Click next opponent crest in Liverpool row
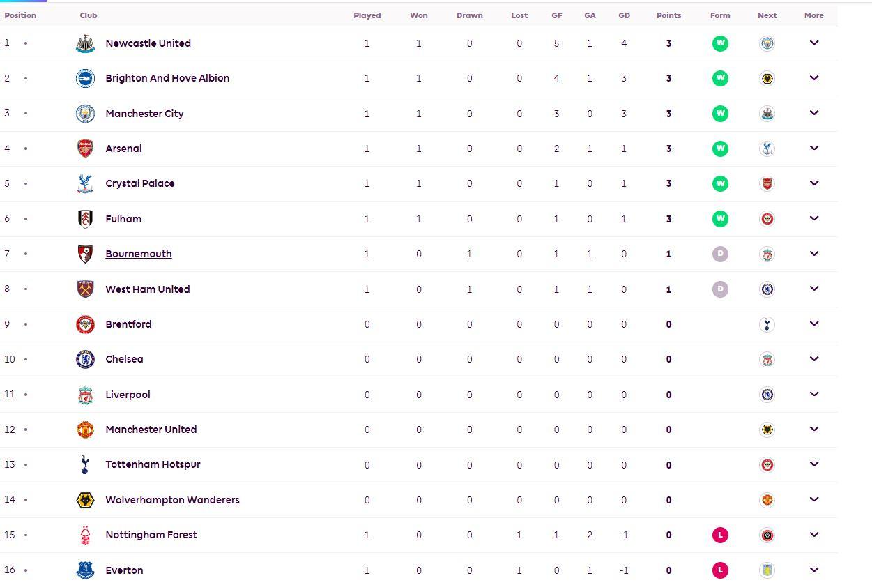Image resolution: width=872 pixels, height=585 pixels. [767, 395]
